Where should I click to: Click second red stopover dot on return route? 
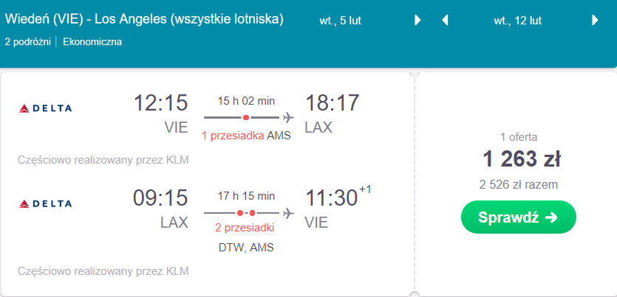click(252, 213)
